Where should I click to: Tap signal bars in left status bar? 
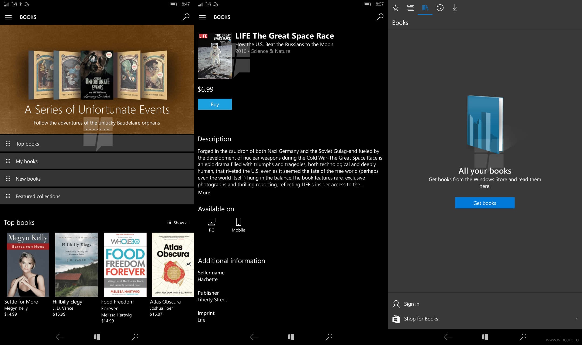click(x=6, y=4)
